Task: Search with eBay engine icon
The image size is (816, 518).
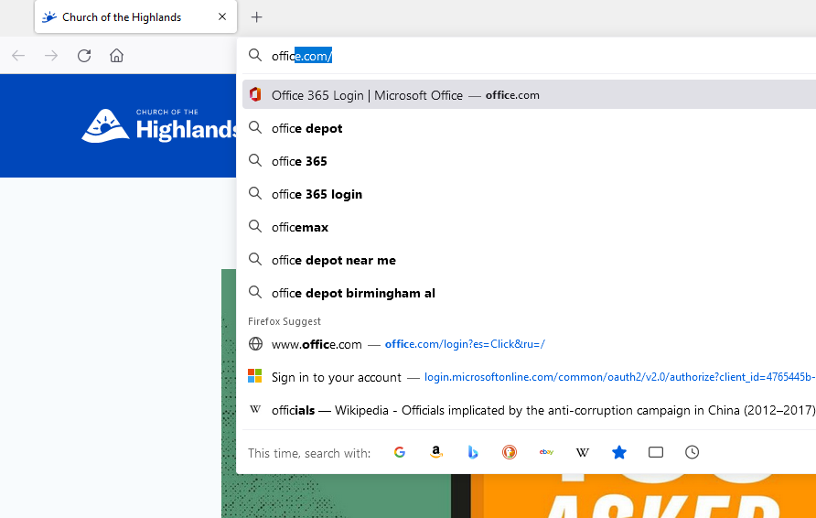Action: tap(546, 452)
